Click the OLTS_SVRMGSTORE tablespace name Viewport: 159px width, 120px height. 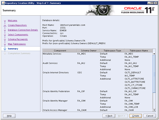(x=135, y=88)
